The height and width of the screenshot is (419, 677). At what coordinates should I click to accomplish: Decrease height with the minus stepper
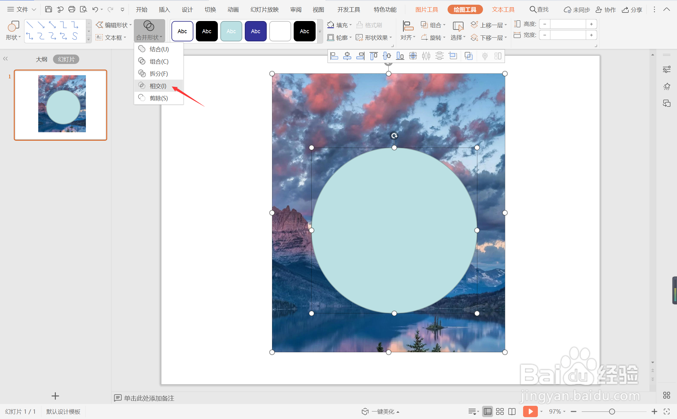pyautogui.click(x=545, y=24)
